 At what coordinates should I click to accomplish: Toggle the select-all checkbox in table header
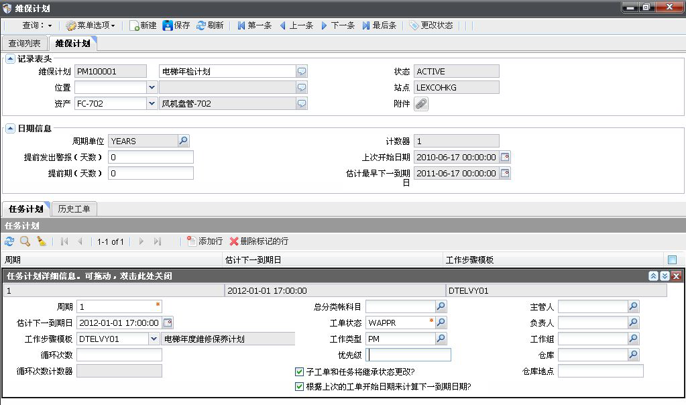pyautogui.click(x=673, y=259)
